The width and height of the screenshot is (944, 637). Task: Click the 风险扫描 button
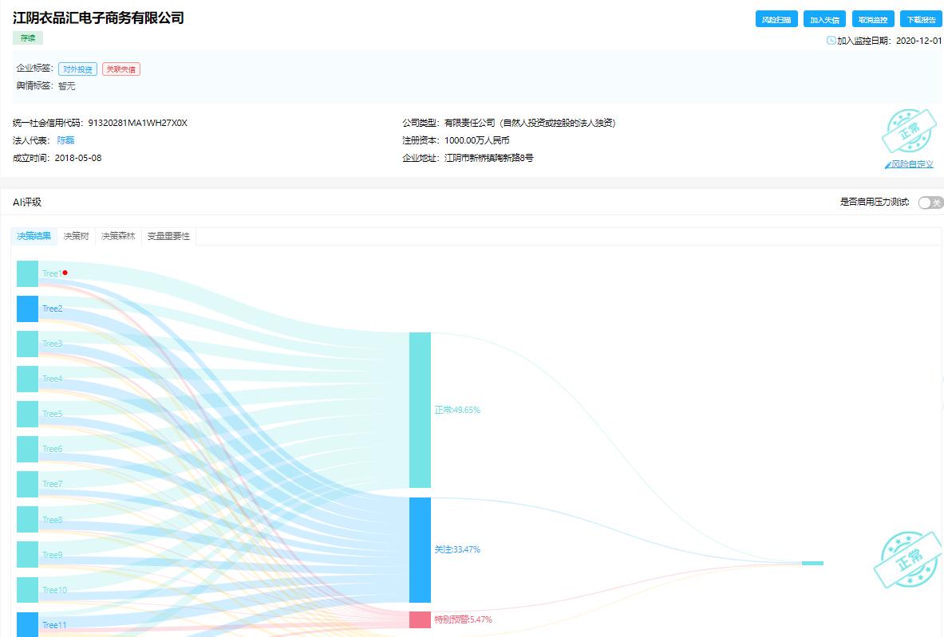point(776,19)
